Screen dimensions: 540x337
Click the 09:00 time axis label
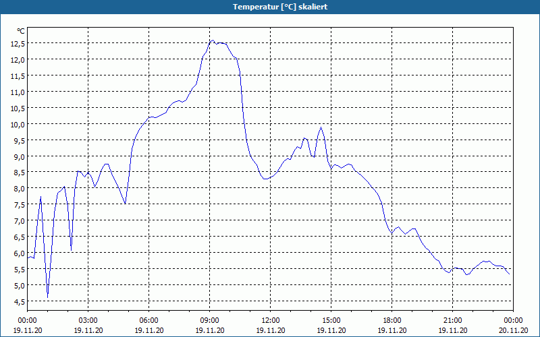pyautogui.click(x=210, y=321)
